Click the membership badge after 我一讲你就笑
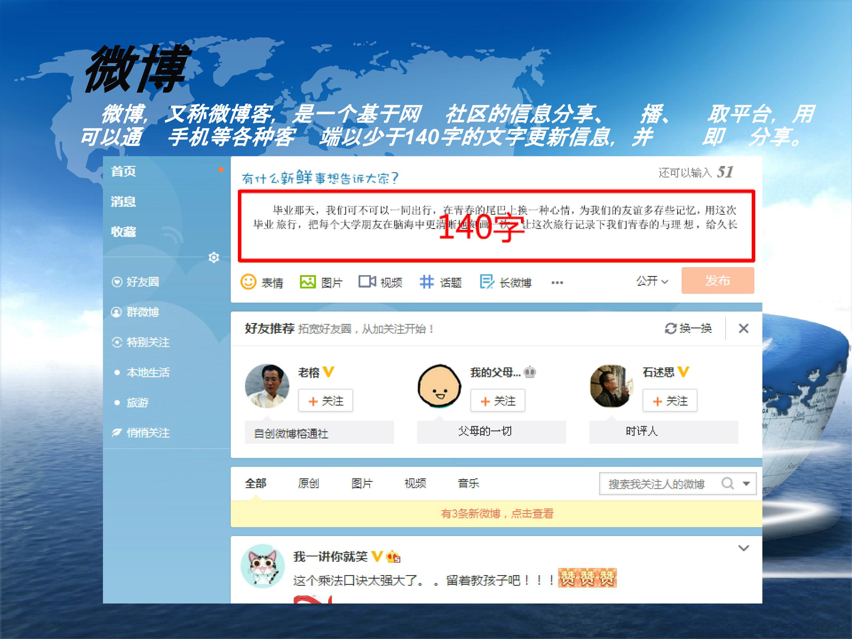852x639 pixels. pos(393,556)
